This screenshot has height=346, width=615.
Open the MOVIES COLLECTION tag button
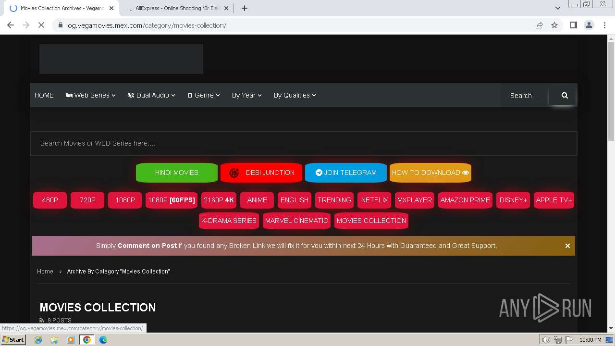(x=371, y=221)
